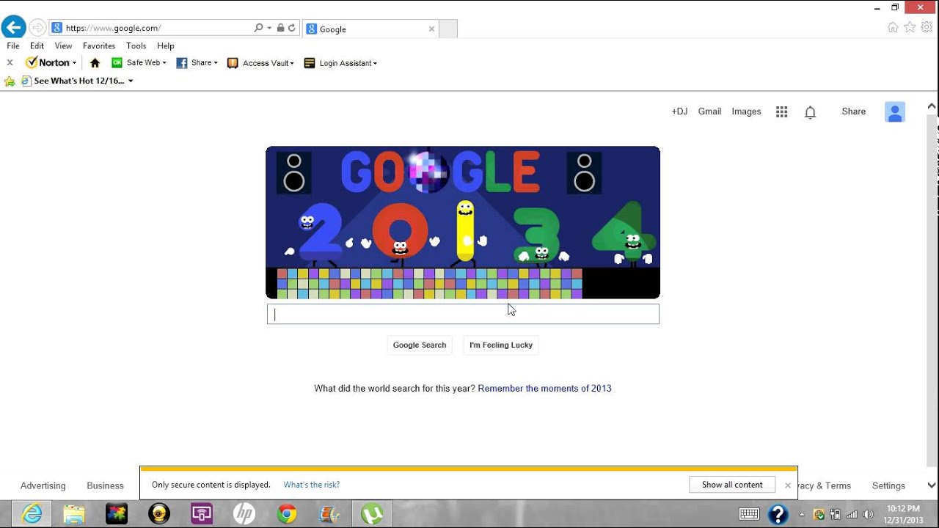Screen dimensions: 939x528
Task: Close the Google tab with its X
Action: [x=431, y=29]
